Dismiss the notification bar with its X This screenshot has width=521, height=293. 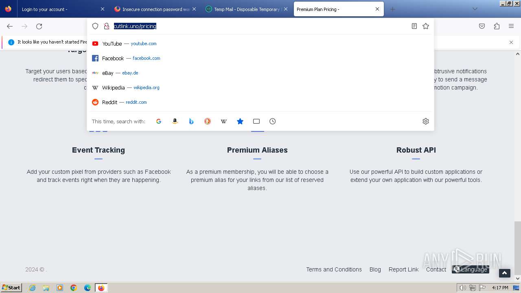[x=511, y=42]
